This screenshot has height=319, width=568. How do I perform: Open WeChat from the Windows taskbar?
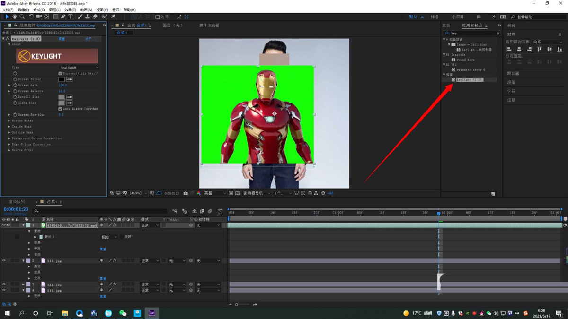click(123, 313)
